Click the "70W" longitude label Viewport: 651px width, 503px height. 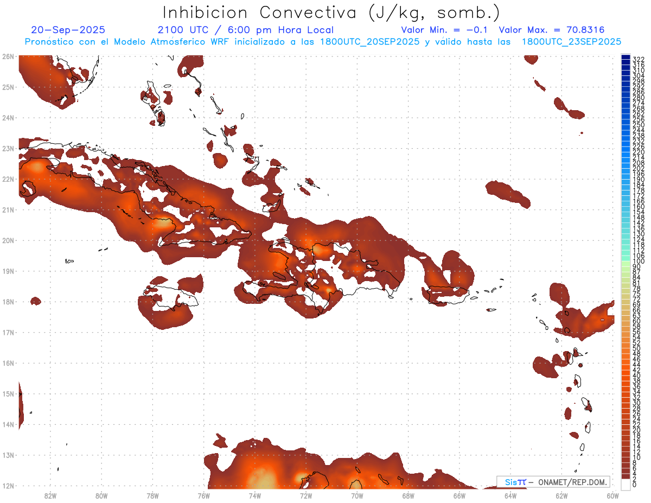click(x=357, y=495)
